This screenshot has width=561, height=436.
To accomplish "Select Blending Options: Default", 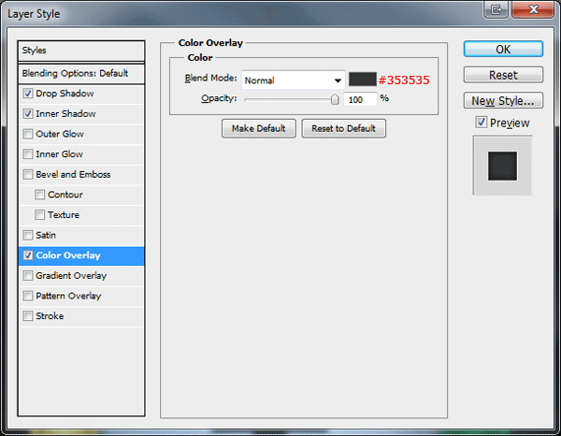I will (x=81, y=73).
